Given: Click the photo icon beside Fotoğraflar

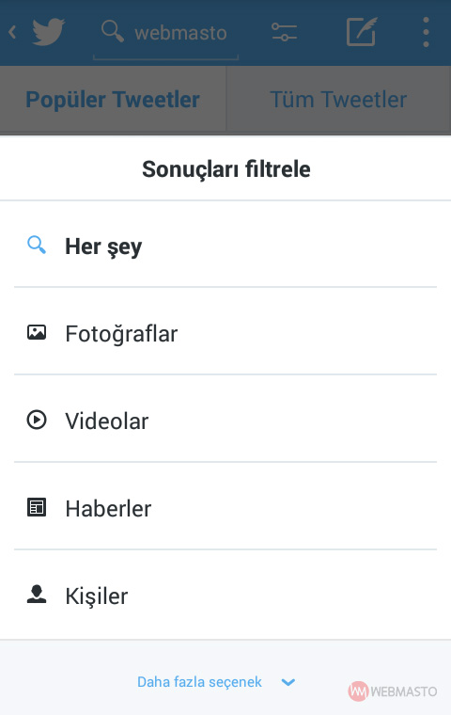Looking at the screenshot, I should (x=37, y=332).
